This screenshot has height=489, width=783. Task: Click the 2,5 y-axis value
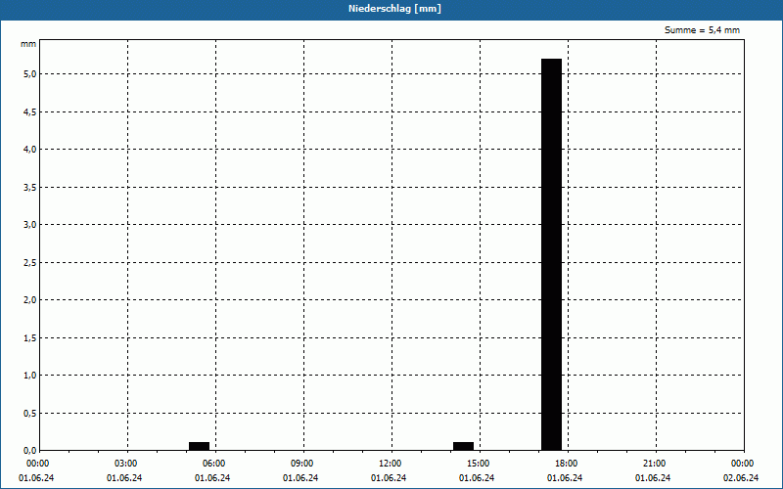(x=30, y=263)
